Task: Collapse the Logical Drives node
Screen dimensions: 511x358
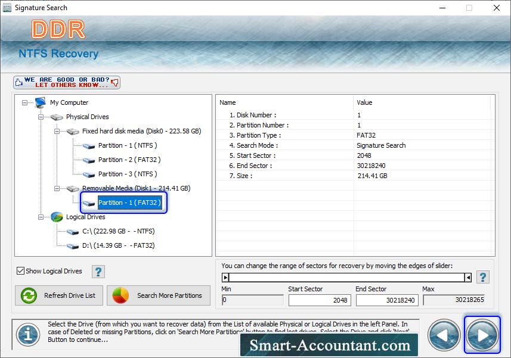Action: [x=41, y=217]
